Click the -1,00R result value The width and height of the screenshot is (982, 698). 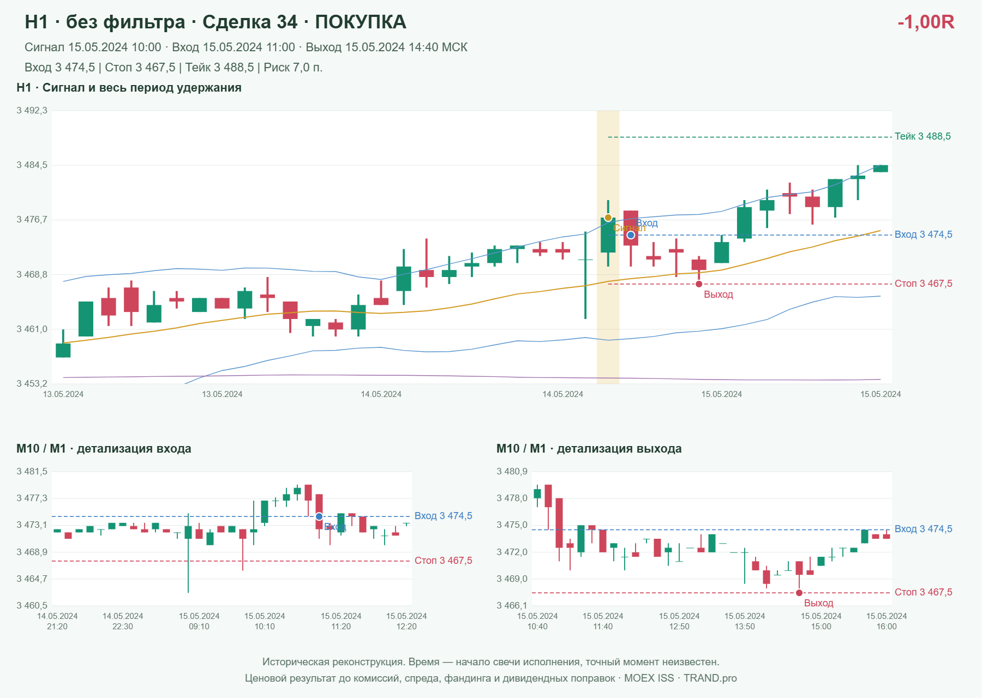click(926, 22)
